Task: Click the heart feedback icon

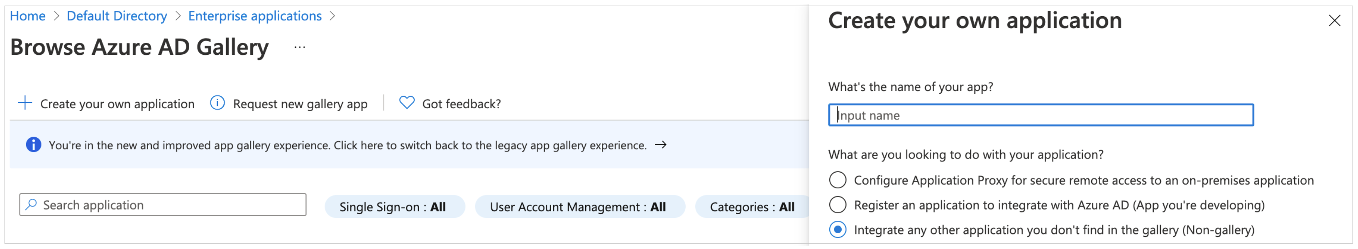Action: pos(406,103)
